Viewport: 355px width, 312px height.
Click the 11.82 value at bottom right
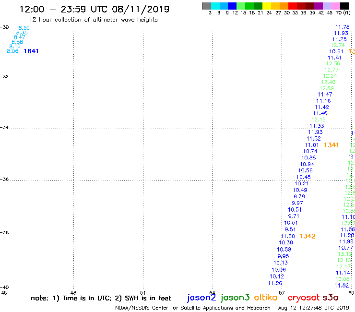342,286
